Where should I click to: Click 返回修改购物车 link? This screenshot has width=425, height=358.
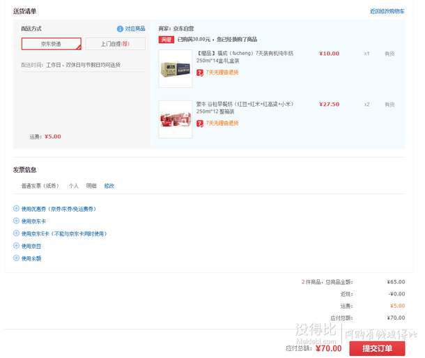pyautogui.click(x=387, y=11)
